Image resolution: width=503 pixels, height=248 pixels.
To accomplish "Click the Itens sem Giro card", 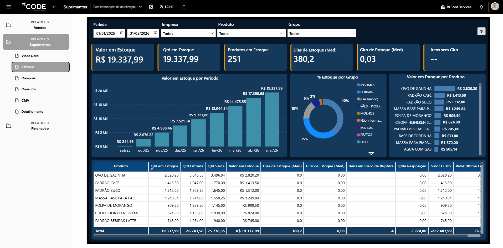I will click(x=455, y=57).
